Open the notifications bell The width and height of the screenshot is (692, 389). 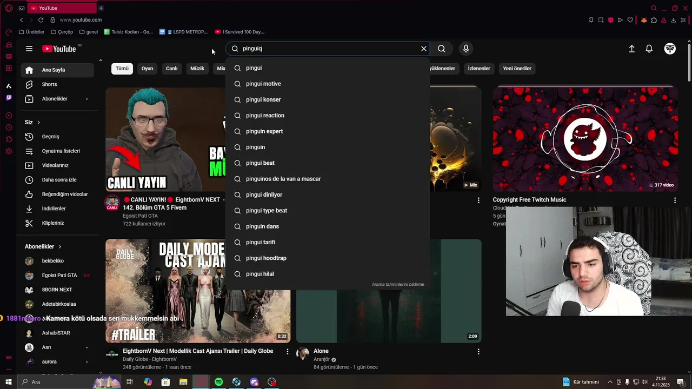pyautogui.click(x=649, y=49)
